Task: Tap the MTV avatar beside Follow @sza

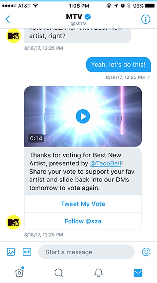Action: click(x=14, y=222)
